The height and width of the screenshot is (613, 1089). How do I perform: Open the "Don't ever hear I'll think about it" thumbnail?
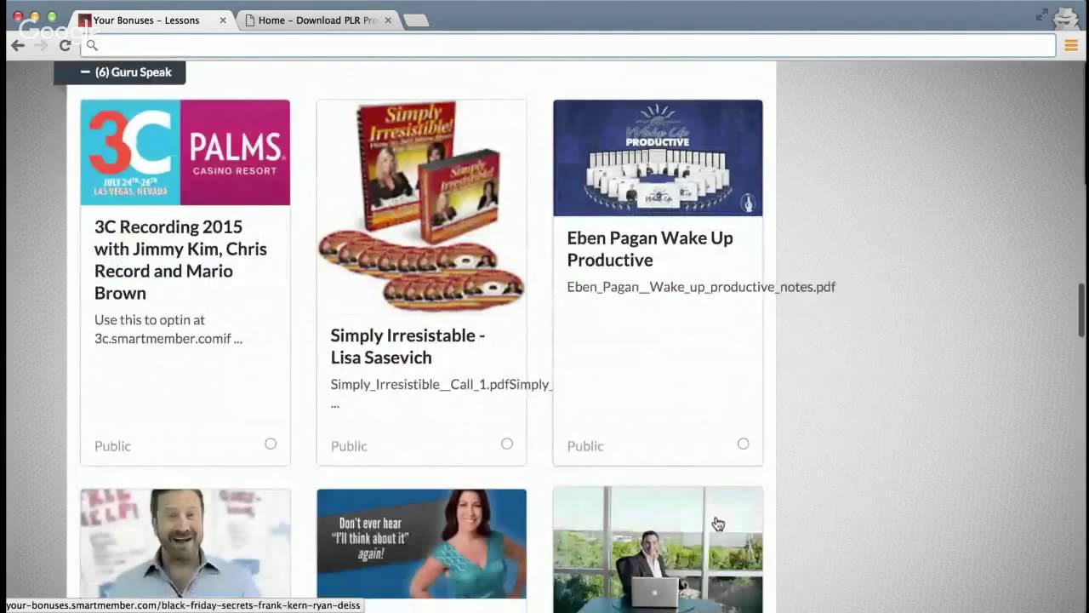[x=421, y=544]
